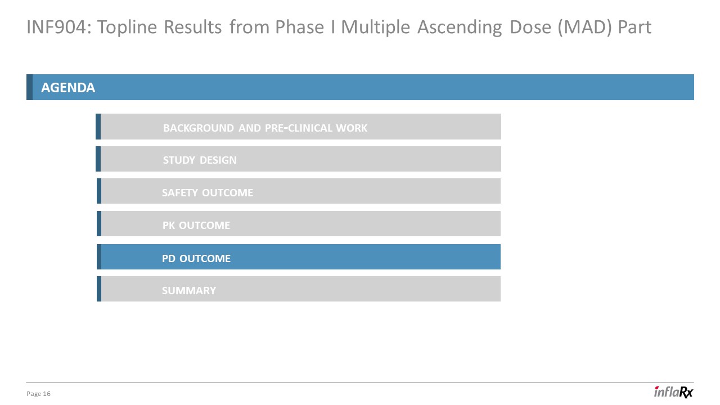Click accent bar left of Study Design
This screenshot has height=405, width=720.
tap(98, 159)
